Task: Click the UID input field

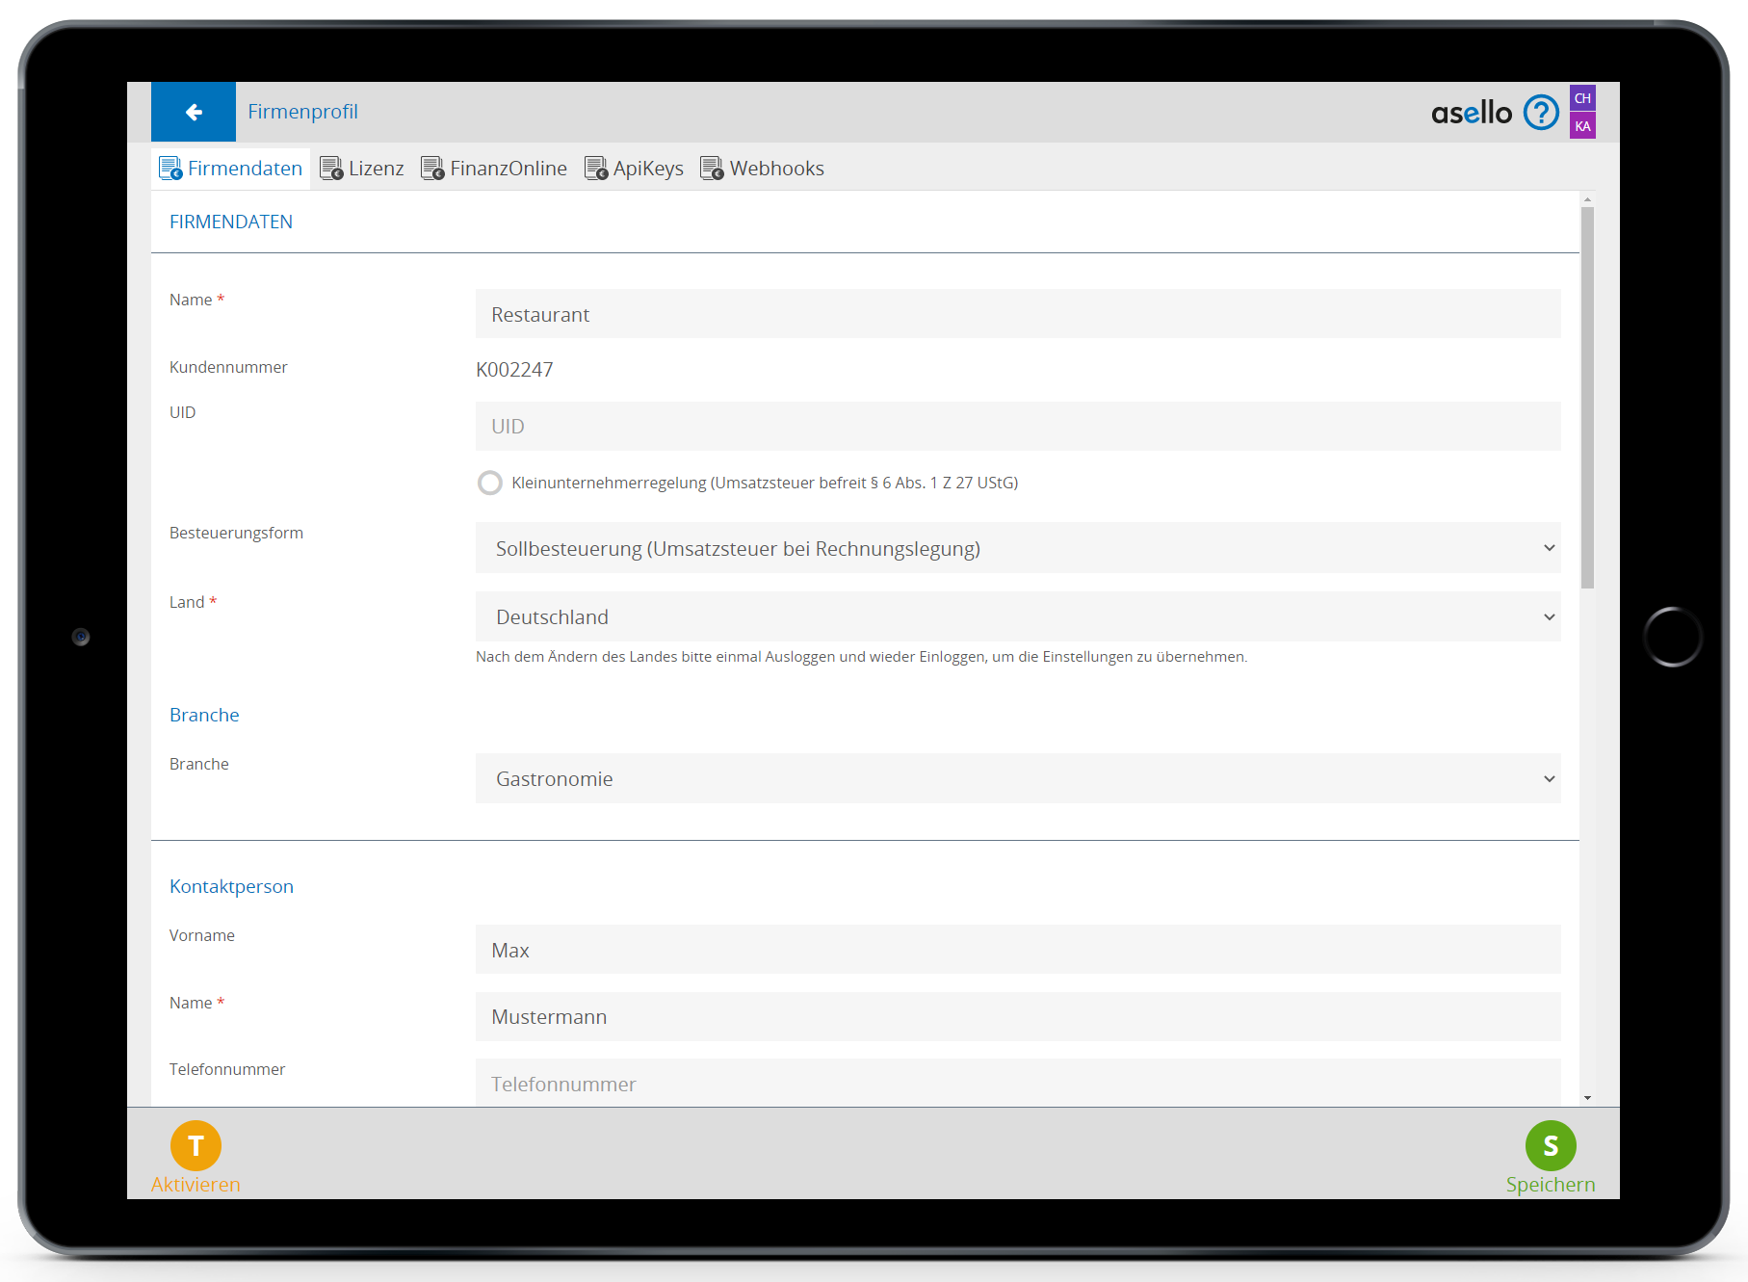Action: coord(1017,426)
